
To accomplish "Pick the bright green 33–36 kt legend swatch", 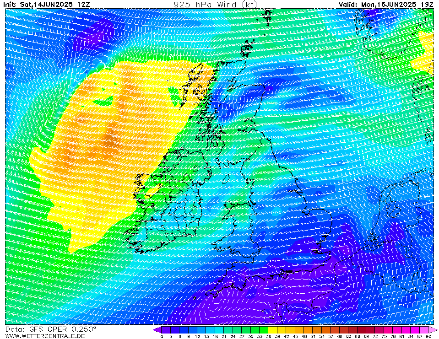I will pos(264,330).
